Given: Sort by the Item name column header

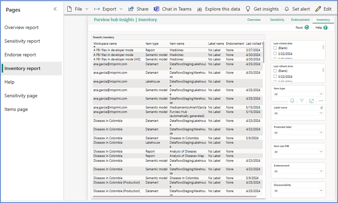Looking at the screenshot, I should click(177, 43).
